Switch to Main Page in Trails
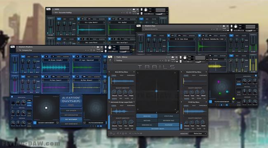 [147, 116]
